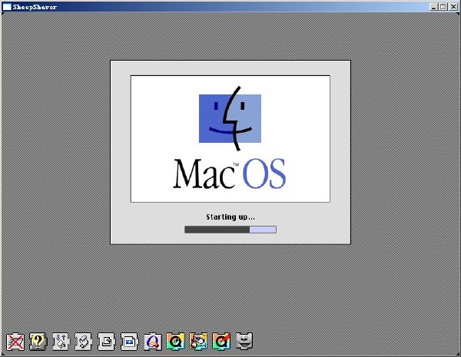Maximize the SheepShaver window
The width and height of the screenshot is (461, 357).
point(443,7)
